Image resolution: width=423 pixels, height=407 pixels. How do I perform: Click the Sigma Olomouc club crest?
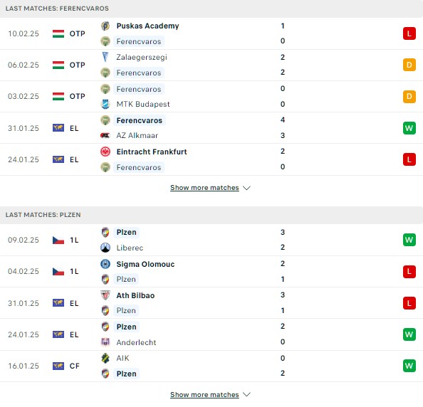click(105, 264)
